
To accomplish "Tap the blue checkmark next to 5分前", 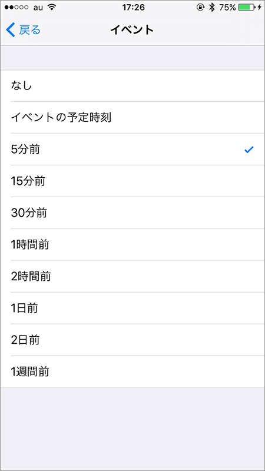I will [x=249, y=150].
